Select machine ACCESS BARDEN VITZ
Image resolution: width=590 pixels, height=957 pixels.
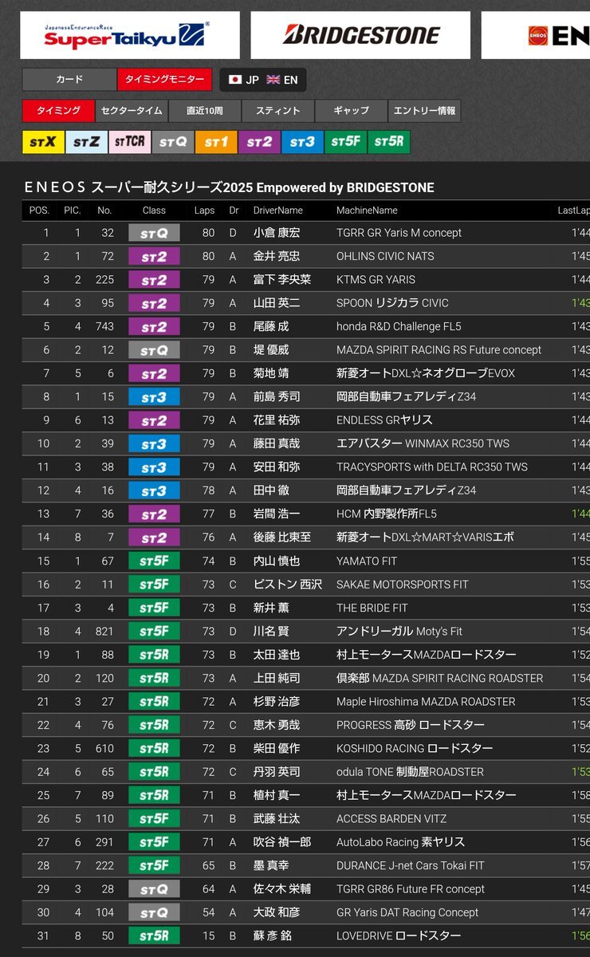click(x=391, y=818)
